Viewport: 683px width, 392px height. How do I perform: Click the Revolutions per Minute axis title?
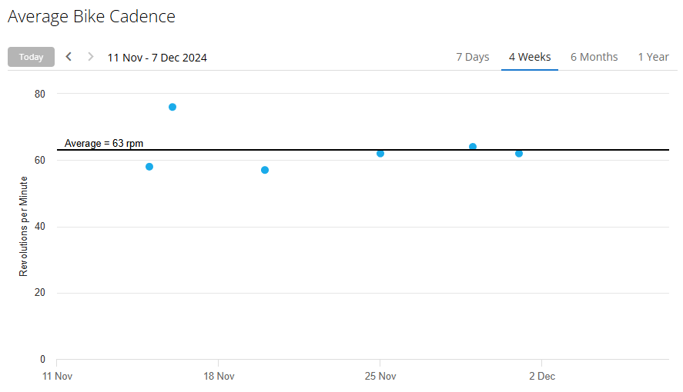coord(24,227)
